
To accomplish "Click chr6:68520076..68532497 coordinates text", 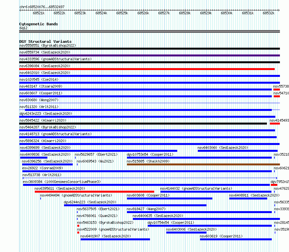I will pyautogui.click(x=42, y=7).
